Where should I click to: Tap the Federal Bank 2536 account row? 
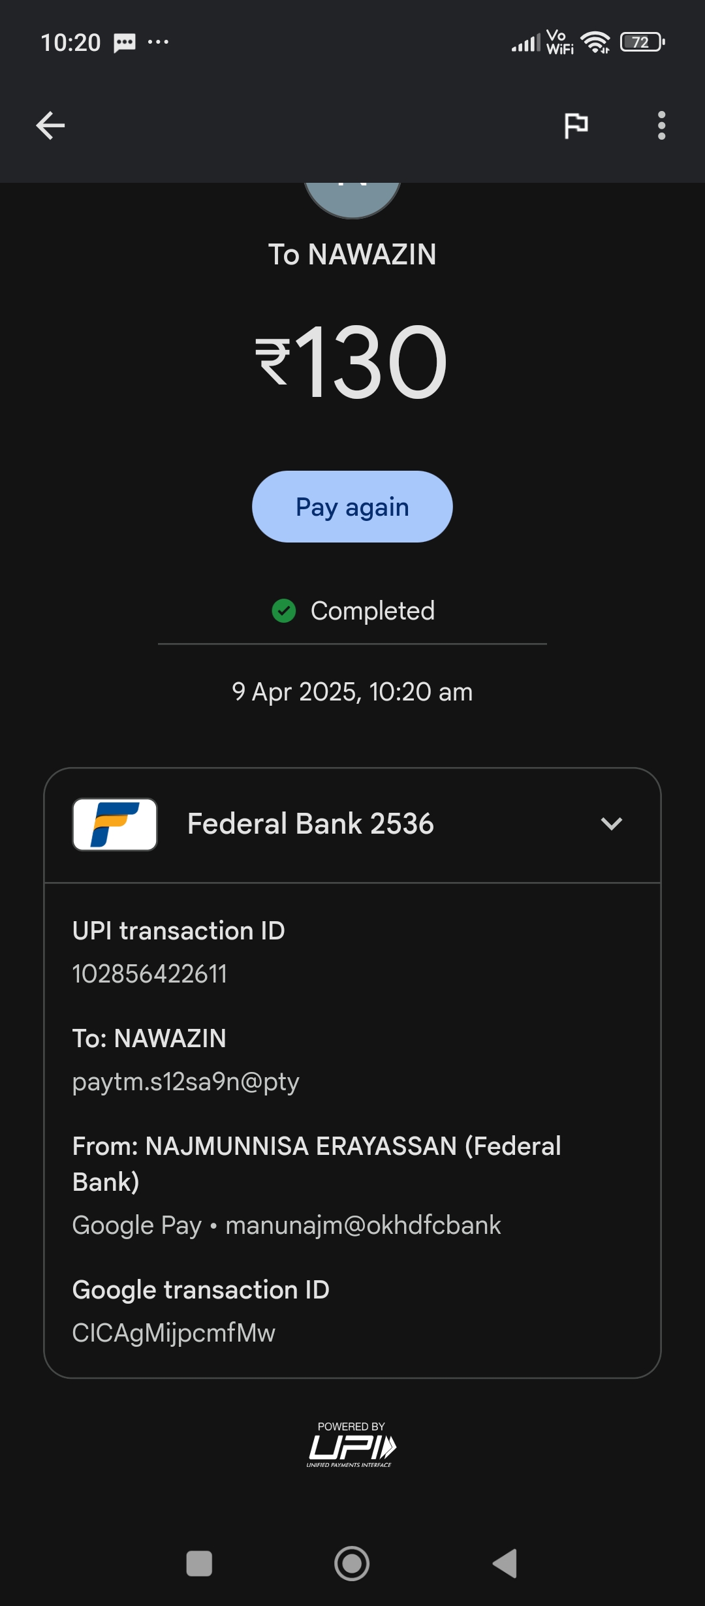tap(311, 824)
